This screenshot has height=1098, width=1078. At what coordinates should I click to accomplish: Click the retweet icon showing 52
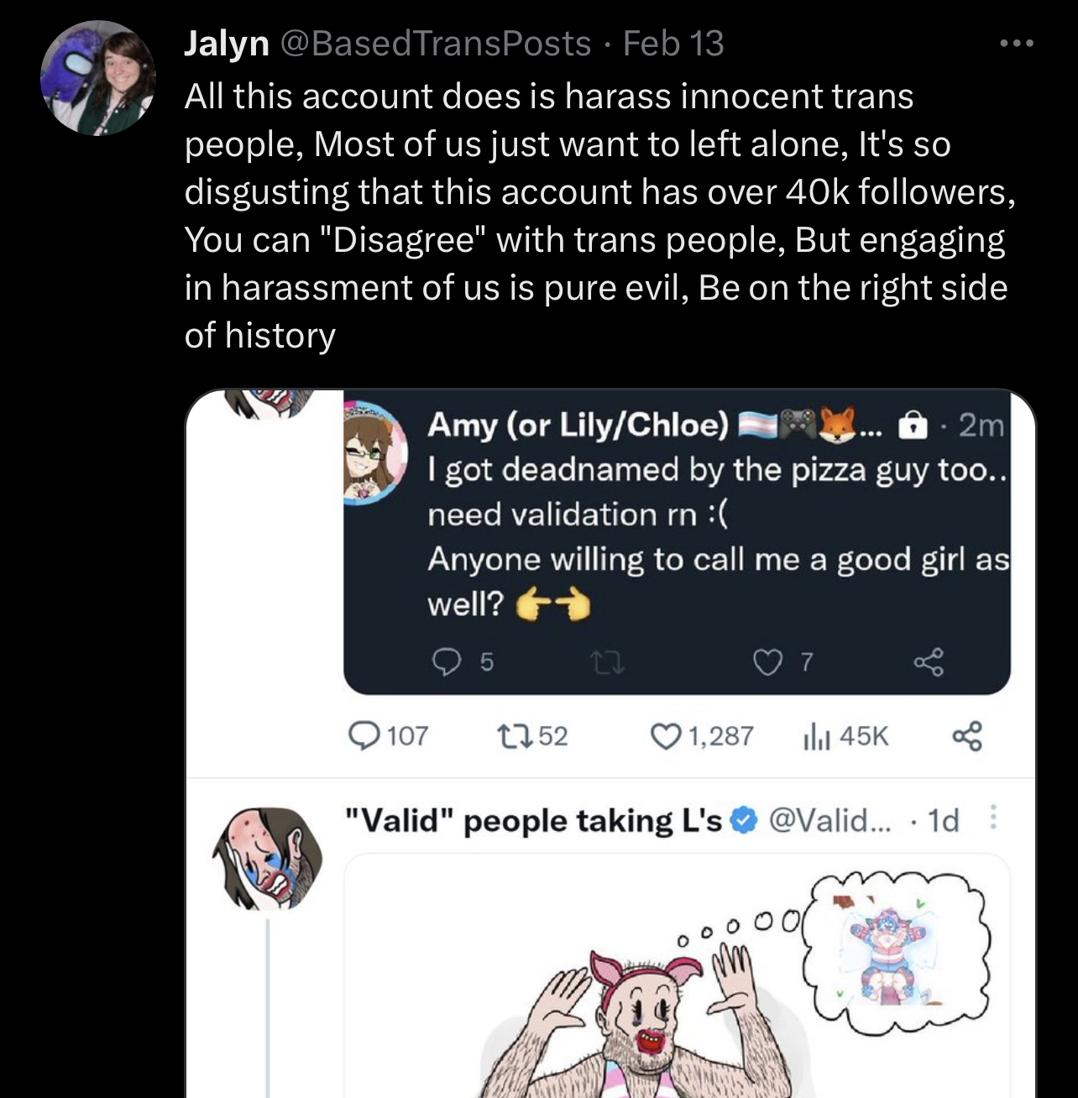[x=513, y=736]
